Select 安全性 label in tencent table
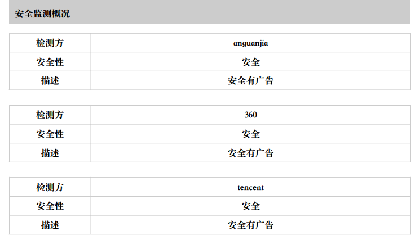The image size is (411, 240). point(50,206)
